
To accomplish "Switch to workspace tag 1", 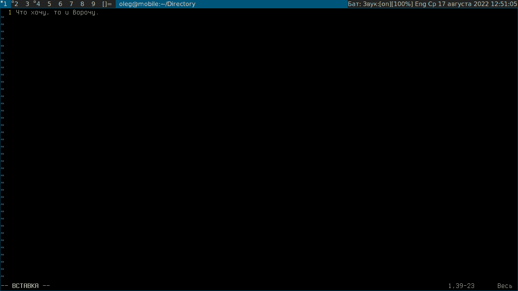I will click(x=5, y=4).
